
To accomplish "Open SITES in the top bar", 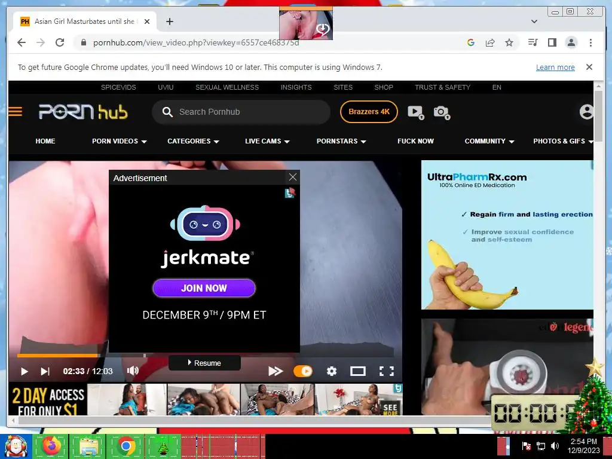I will 342,87.
